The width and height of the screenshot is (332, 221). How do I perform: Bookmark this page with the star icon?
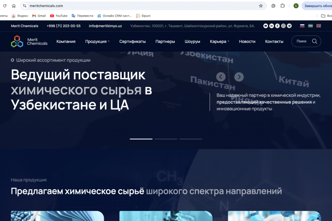(x=261, y=6)
